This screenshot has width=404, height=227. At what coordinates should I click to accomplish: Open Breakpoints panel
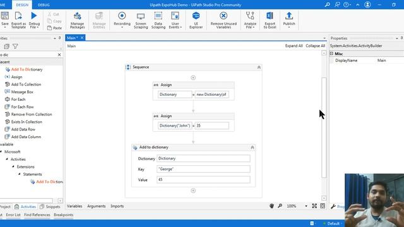[x=64, y=214]
